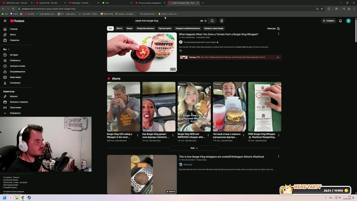Reload the page in the browser
Image resolution: width=357 pixels, height=201 pixels.
click(13, 9)
